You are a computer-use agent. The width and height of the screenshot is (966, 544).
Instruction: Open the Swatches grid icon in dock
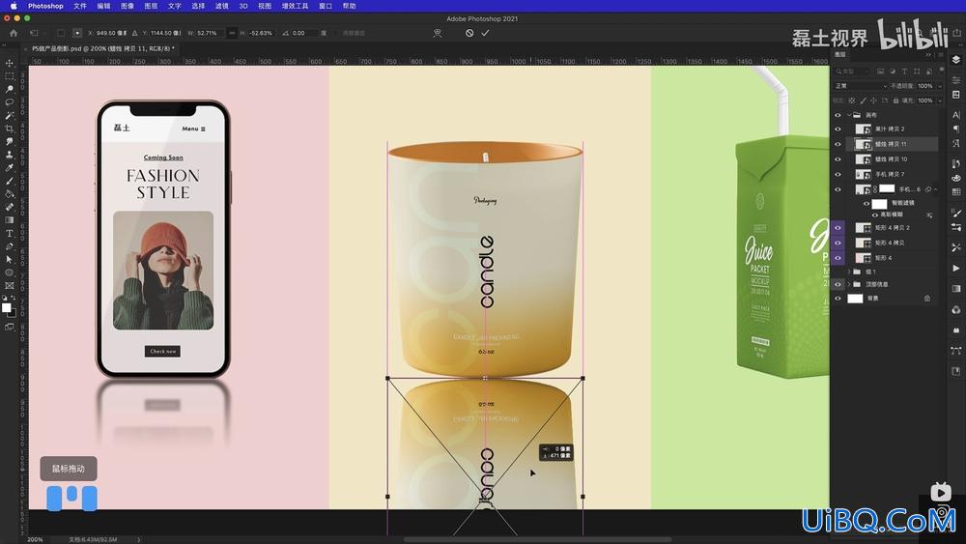(x=956, y=191)
